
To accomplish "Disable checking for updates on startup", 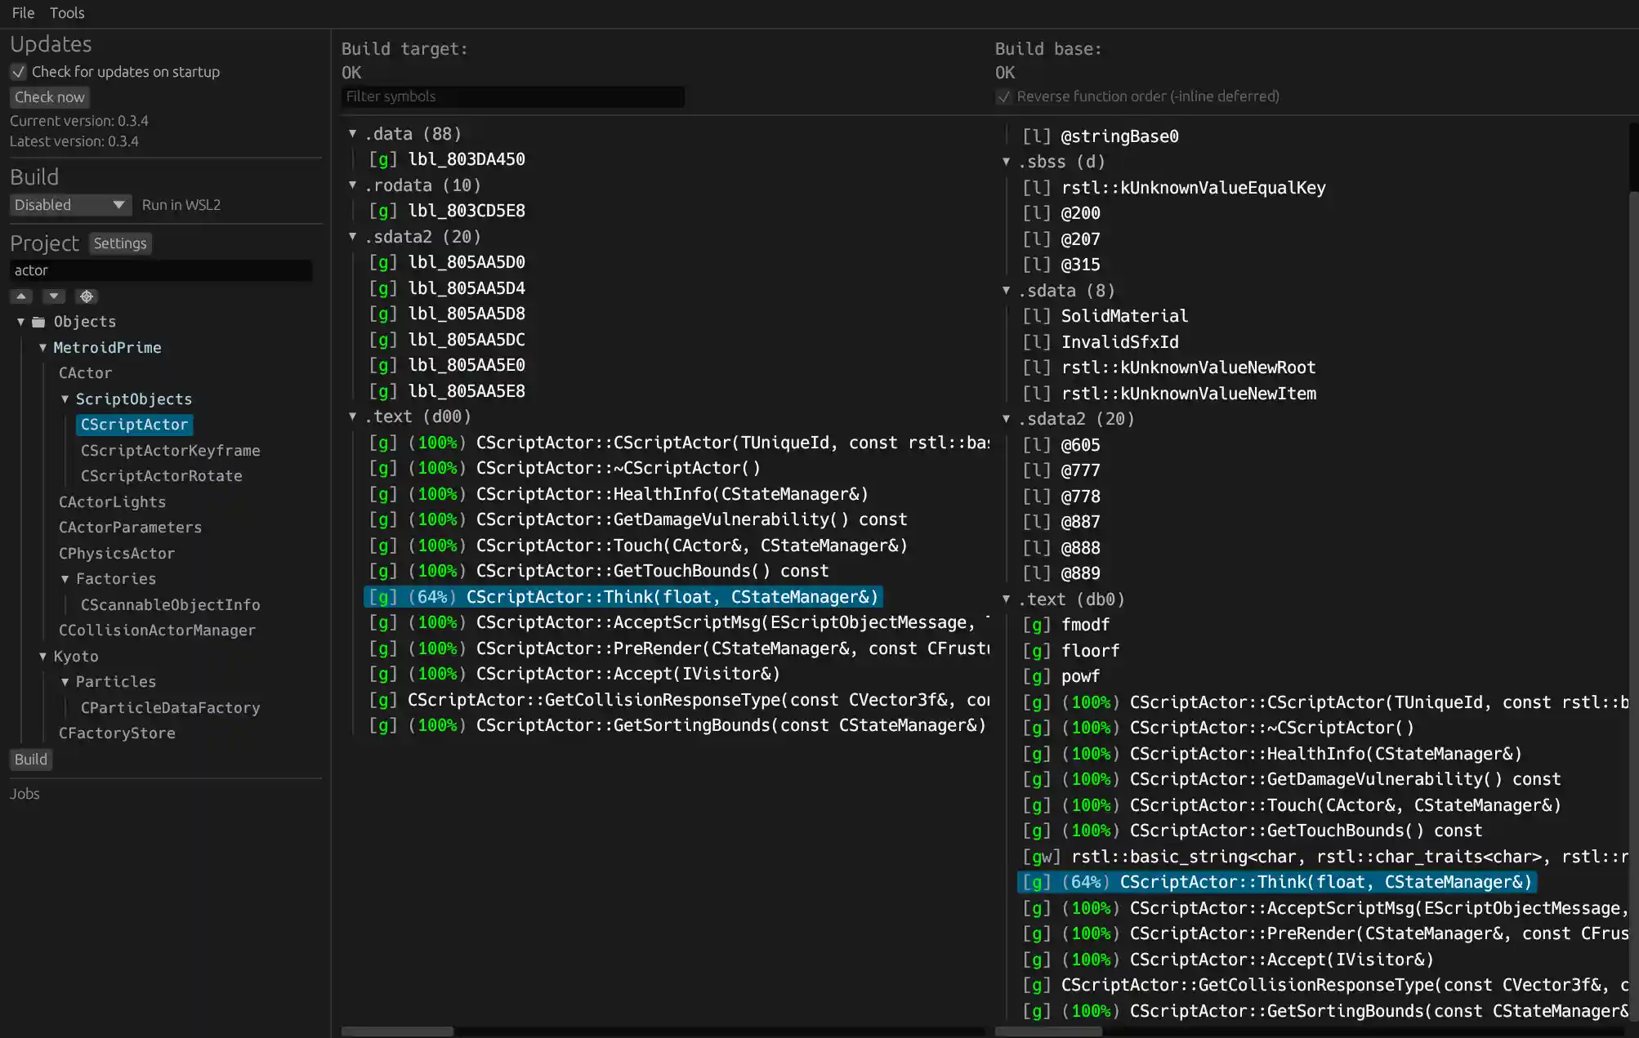I will click(x=18, y=72).
